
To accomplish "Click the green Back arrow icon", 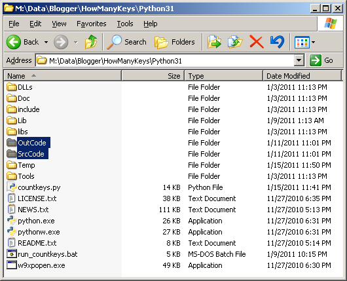I will coord(14,42).
